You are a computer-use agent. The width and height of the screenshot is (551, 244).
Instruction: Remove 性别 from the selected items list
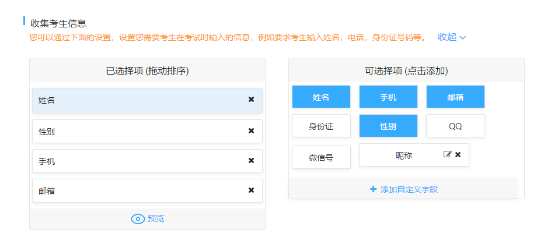click(251, 131)
